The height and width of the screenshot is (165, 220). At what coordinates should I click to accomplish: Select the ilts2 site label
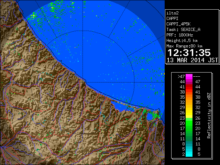point(173,13)
